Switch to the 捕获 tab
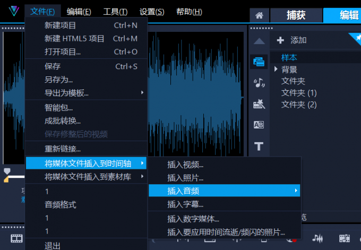The height and width of the screenshot is (250, 361). [296, 15]
